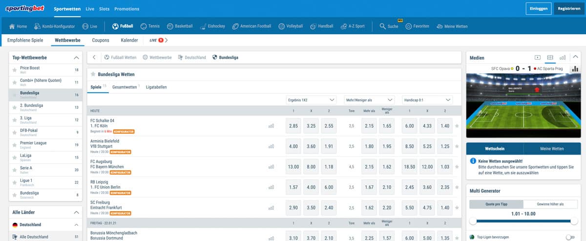Click the live match pitch animation

coord(523,105)
